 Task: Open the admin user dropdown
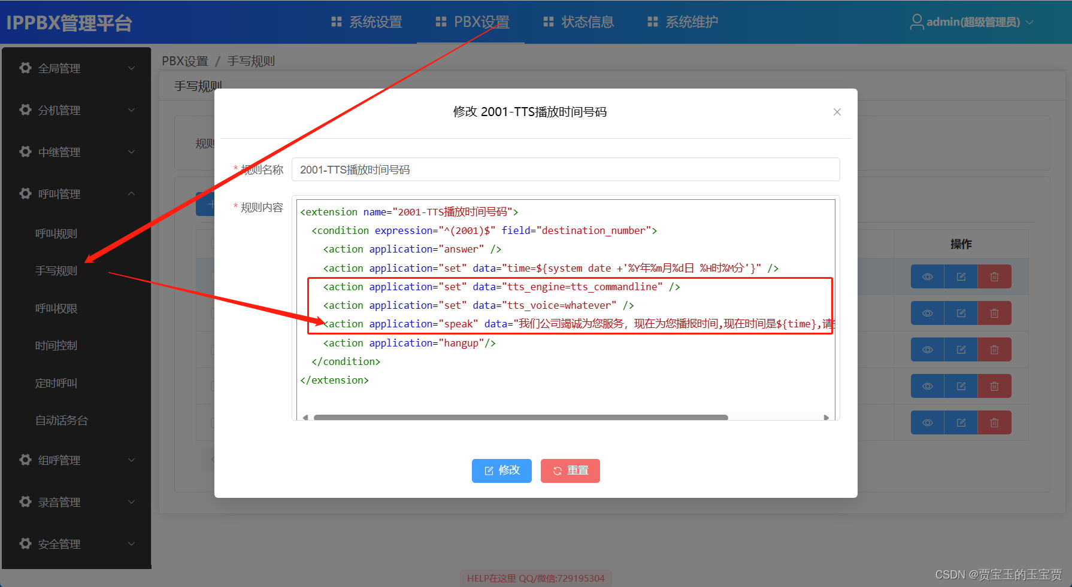(971, 22)
